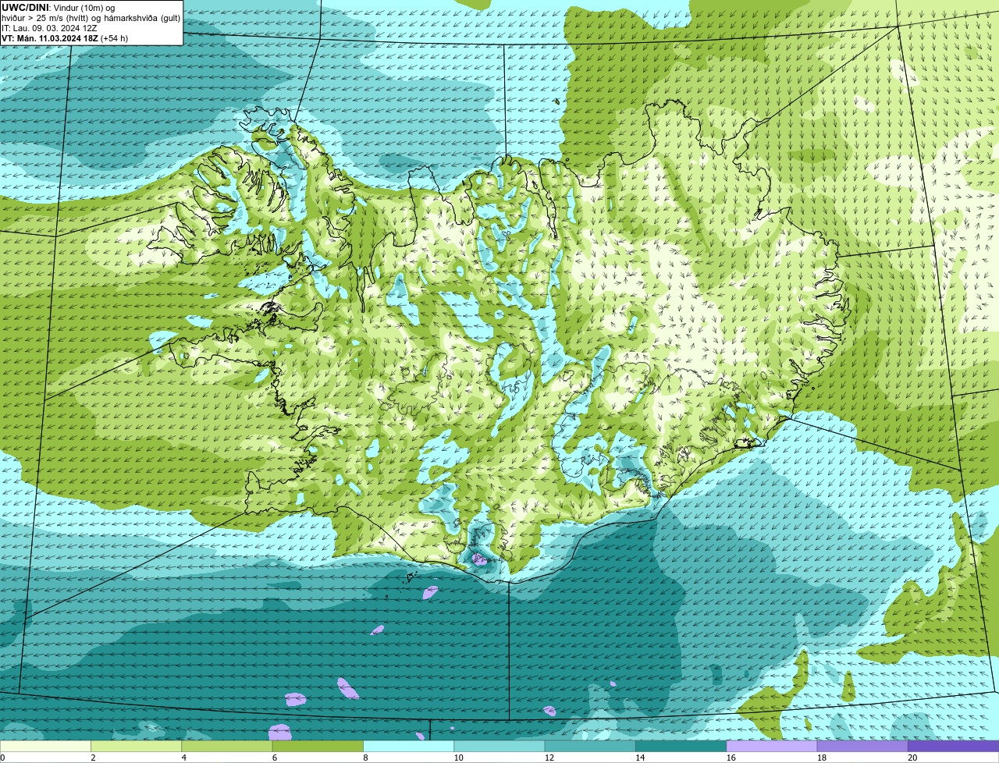Viewport: 999px width, 763px height.
Task: Click the light cyan 8–10 m/s legend swatch
Action: (409, 747)
